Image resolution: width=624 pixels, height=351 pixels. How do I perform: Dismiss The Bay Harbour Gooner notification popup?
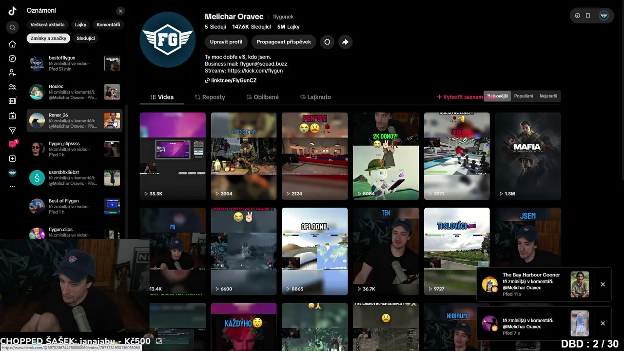(603, 284)
